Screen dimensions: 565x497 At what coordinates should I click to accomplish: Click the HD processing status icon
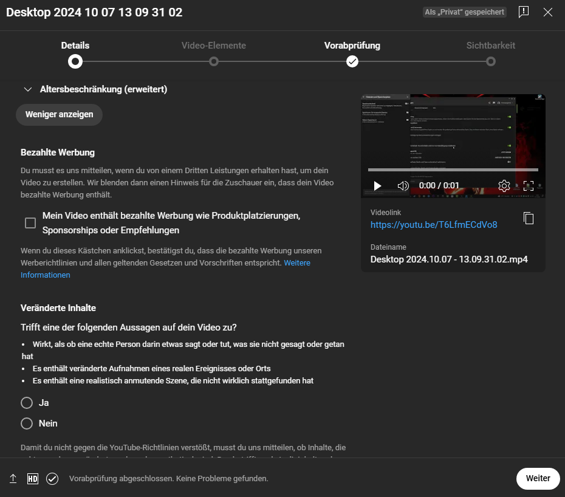tap(33, 479)
